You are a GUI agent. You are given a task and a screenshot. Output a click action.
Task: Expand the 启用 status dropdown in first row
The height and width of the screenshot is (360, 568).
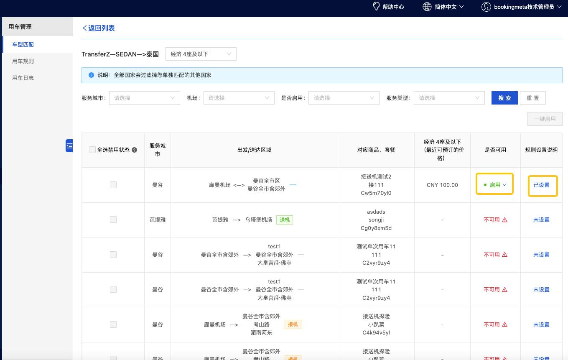click(494, 184)
